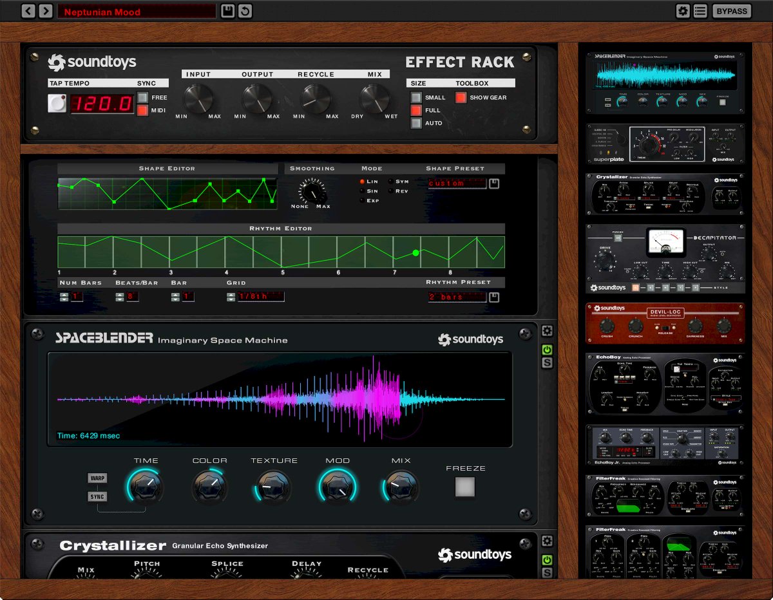The height and width of the screenshot is (600, 773).
Task: Open the Shape Preset 'custom' field
Action: 457,183
